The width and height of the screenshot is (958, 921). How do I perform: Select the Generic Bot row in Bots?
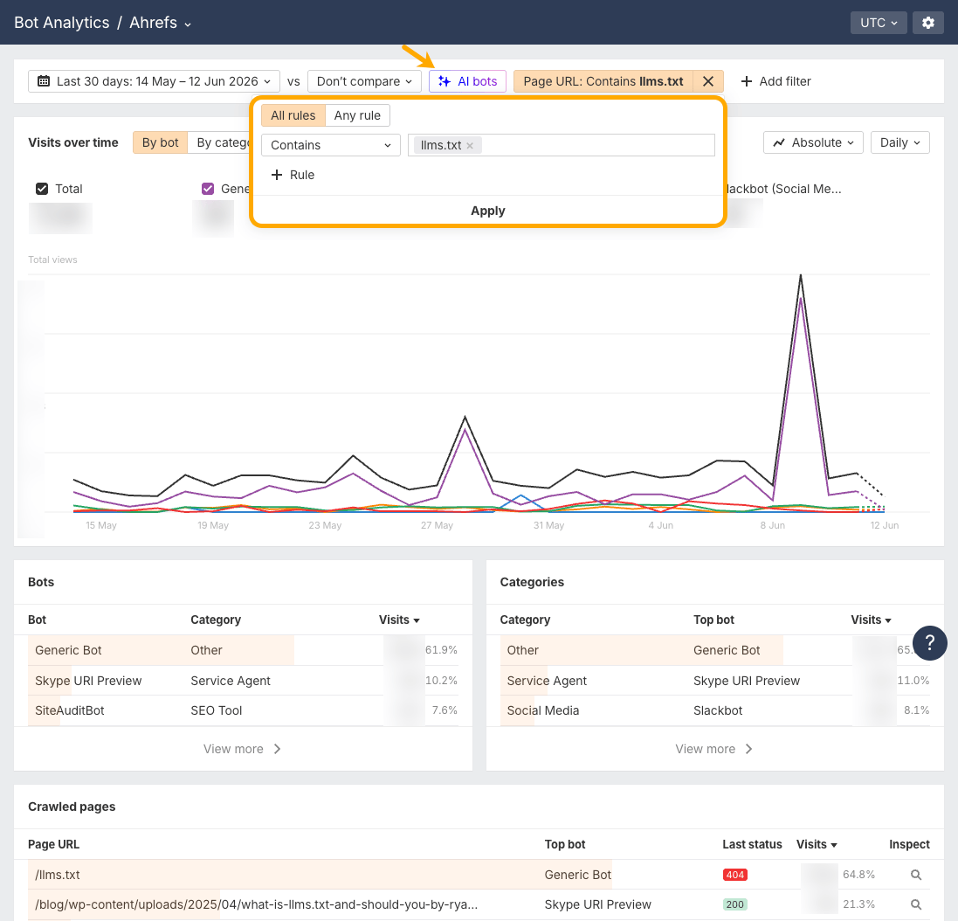click(x=243, y=650)
